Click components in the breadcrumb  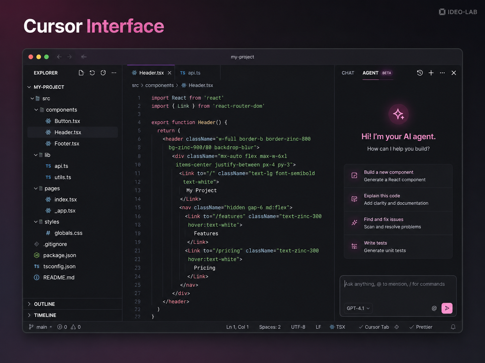click(x=159, y=85)
